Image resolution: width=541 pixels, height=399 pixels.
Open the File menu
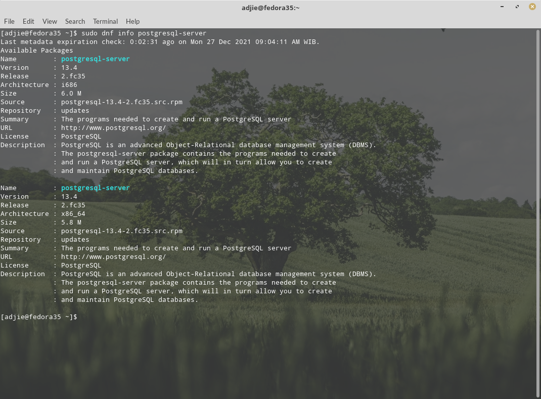click(x=9, y=21)
